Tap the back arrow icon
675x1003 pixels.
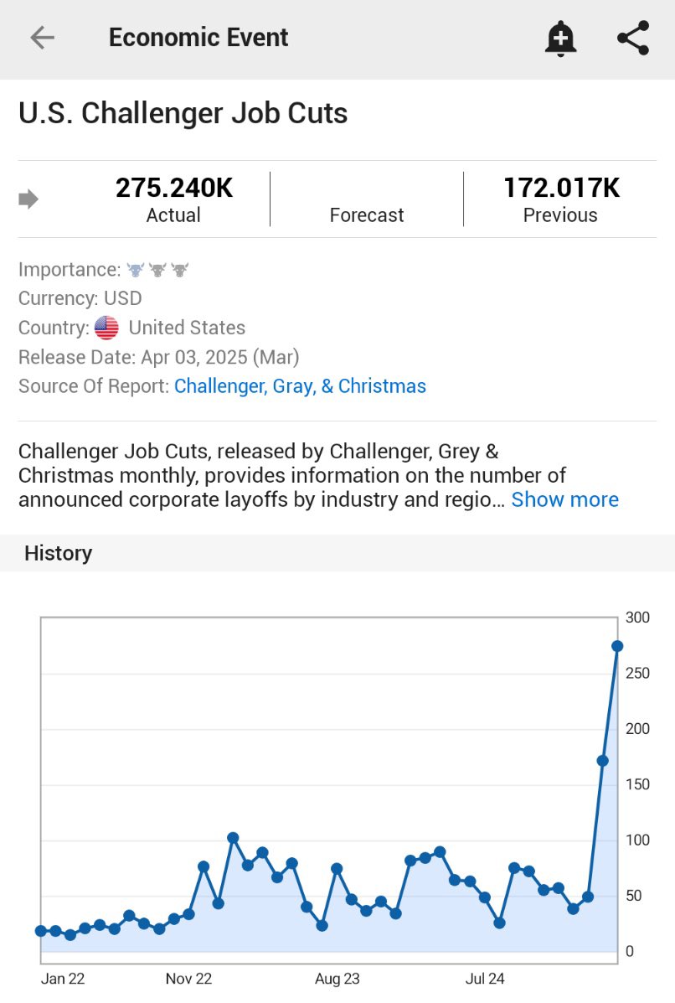click(x=42, y=38)
